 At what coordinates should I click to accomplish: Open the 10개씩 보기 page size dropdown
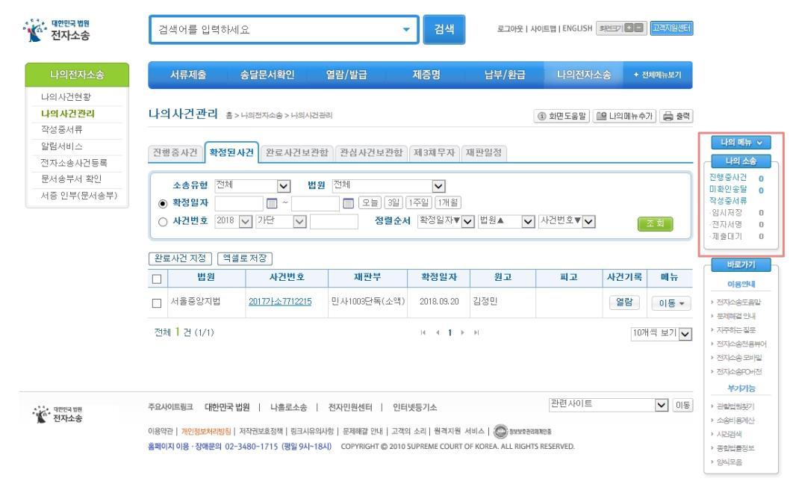click(662, 334)
